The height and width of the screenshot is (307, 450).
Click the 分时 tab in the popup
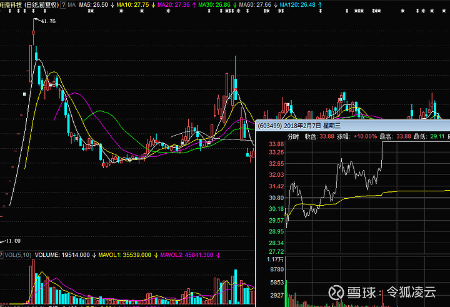[x=293, y=135]
